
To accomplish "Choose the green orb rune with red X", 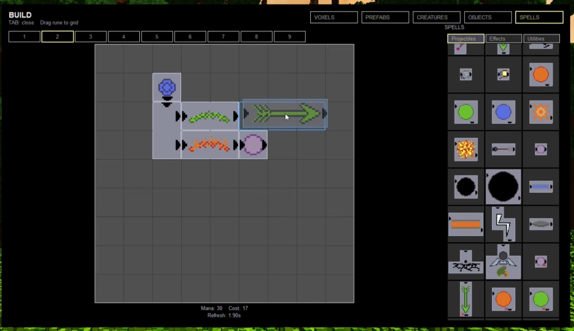I will 541,299.
